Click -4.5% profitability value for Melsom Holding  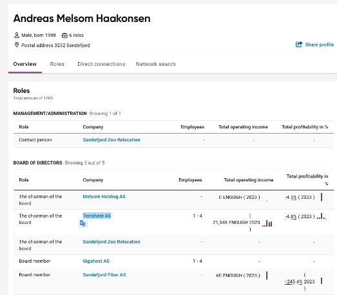pyautogui.click(x=291, y=198)
